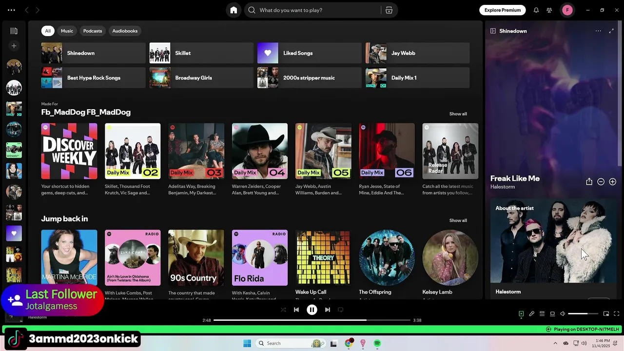Skip to the previous track
The height and width of the screenshot is (351, 624).
(296, 310)
